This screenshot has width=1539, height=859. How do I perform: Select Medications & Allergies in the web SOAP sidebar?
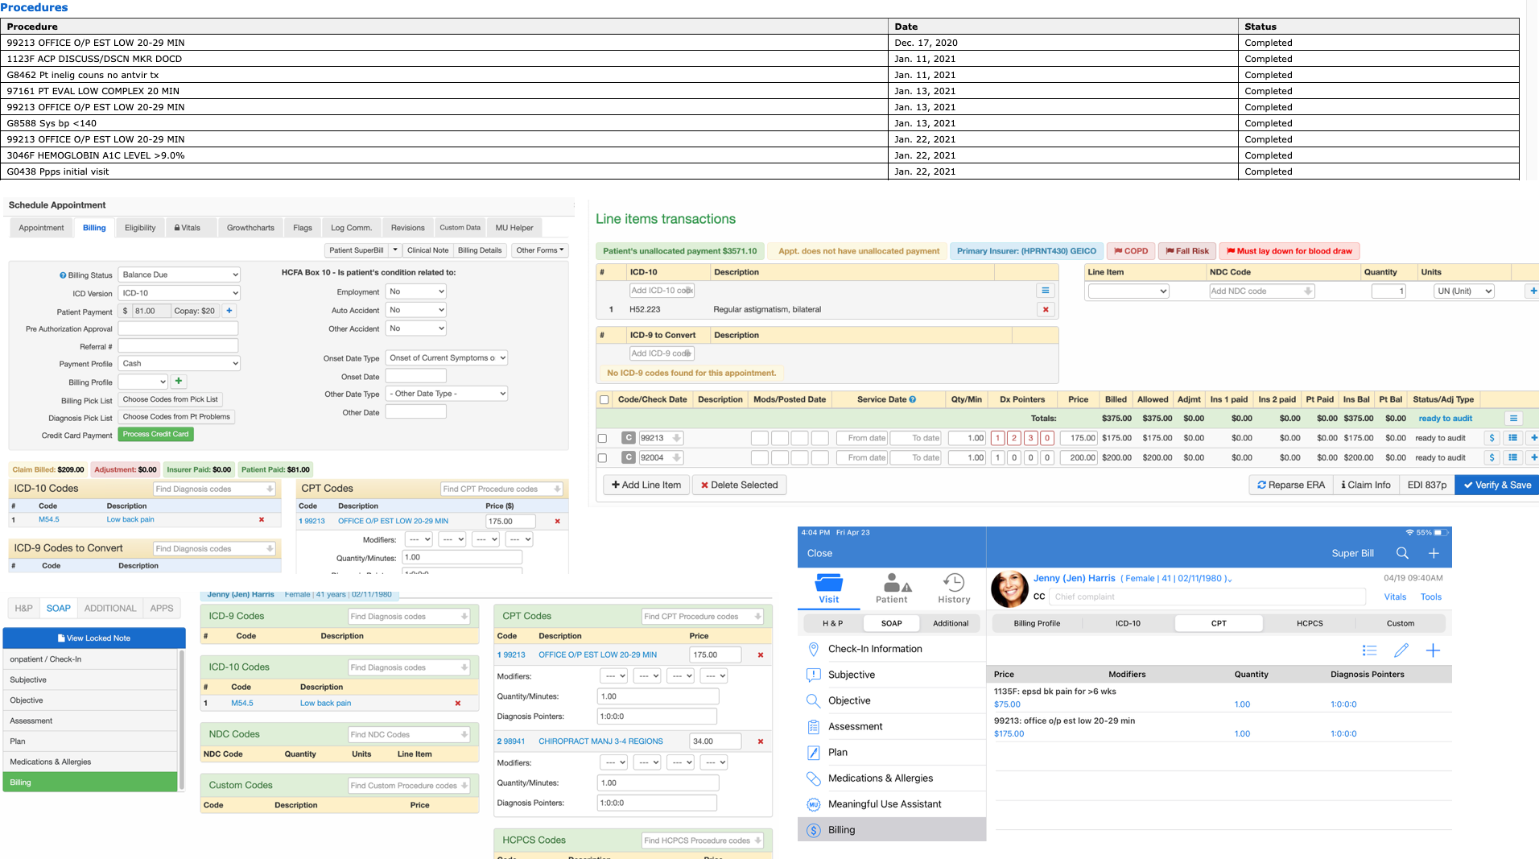click(x=90, y=762)
